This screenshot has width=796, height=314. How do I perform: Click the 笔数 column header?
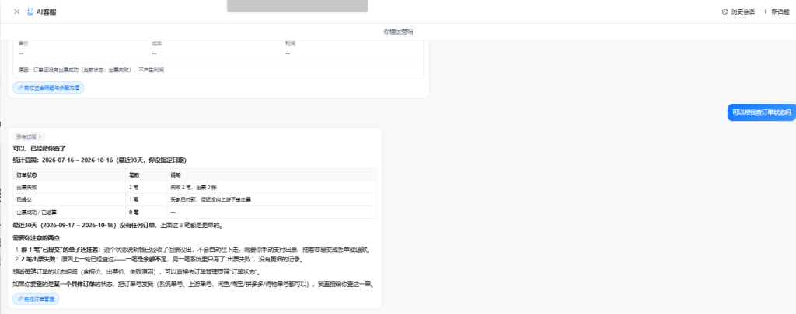pyautogui.click(x=146, y=174)
